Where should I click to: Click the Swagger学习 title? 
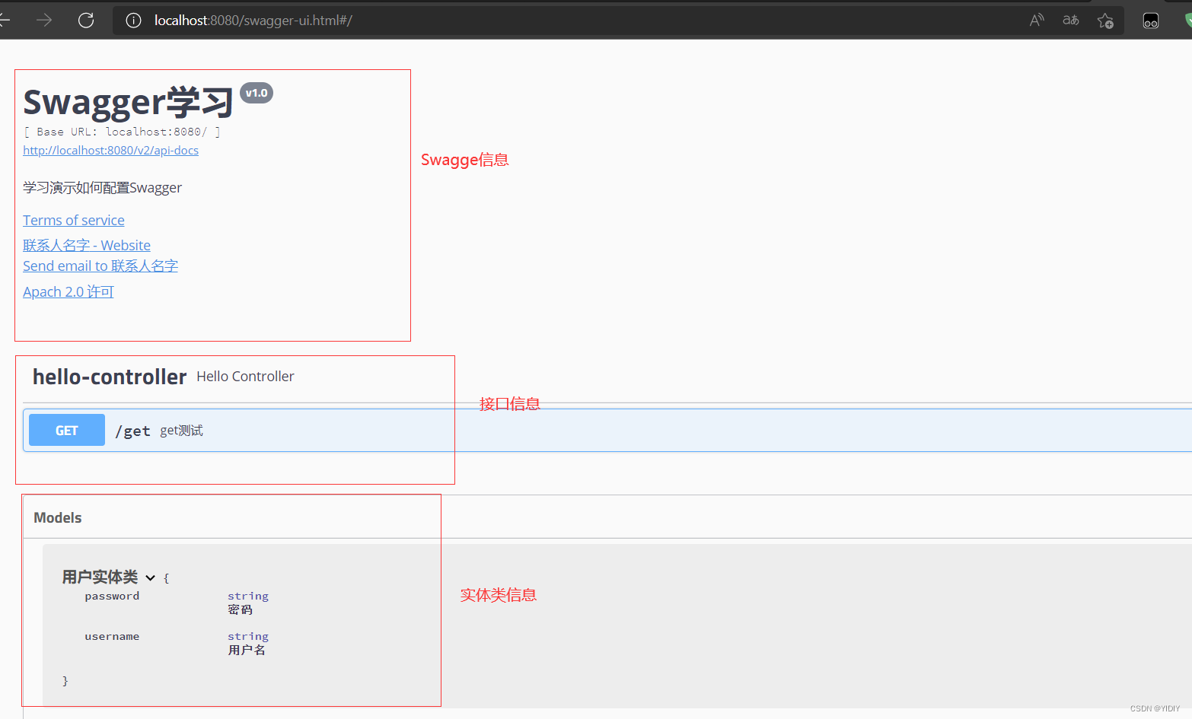tap(128, 102)
